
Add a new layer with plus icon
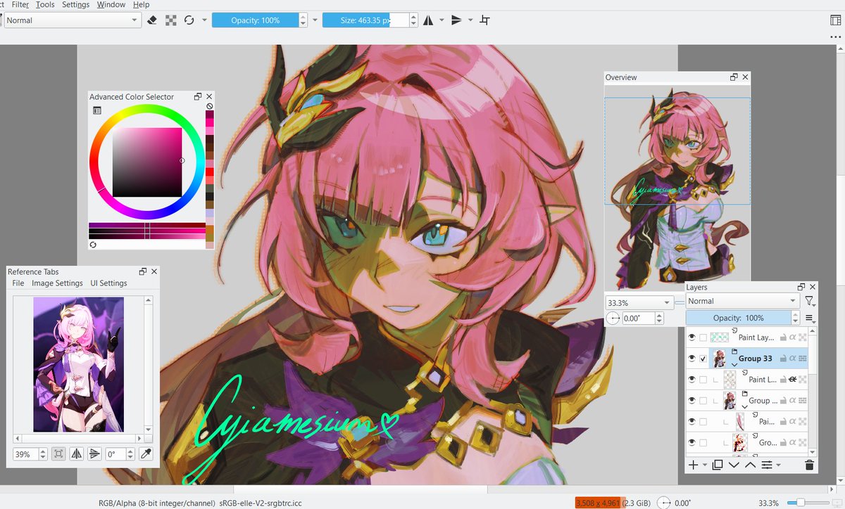coord(694,465)
